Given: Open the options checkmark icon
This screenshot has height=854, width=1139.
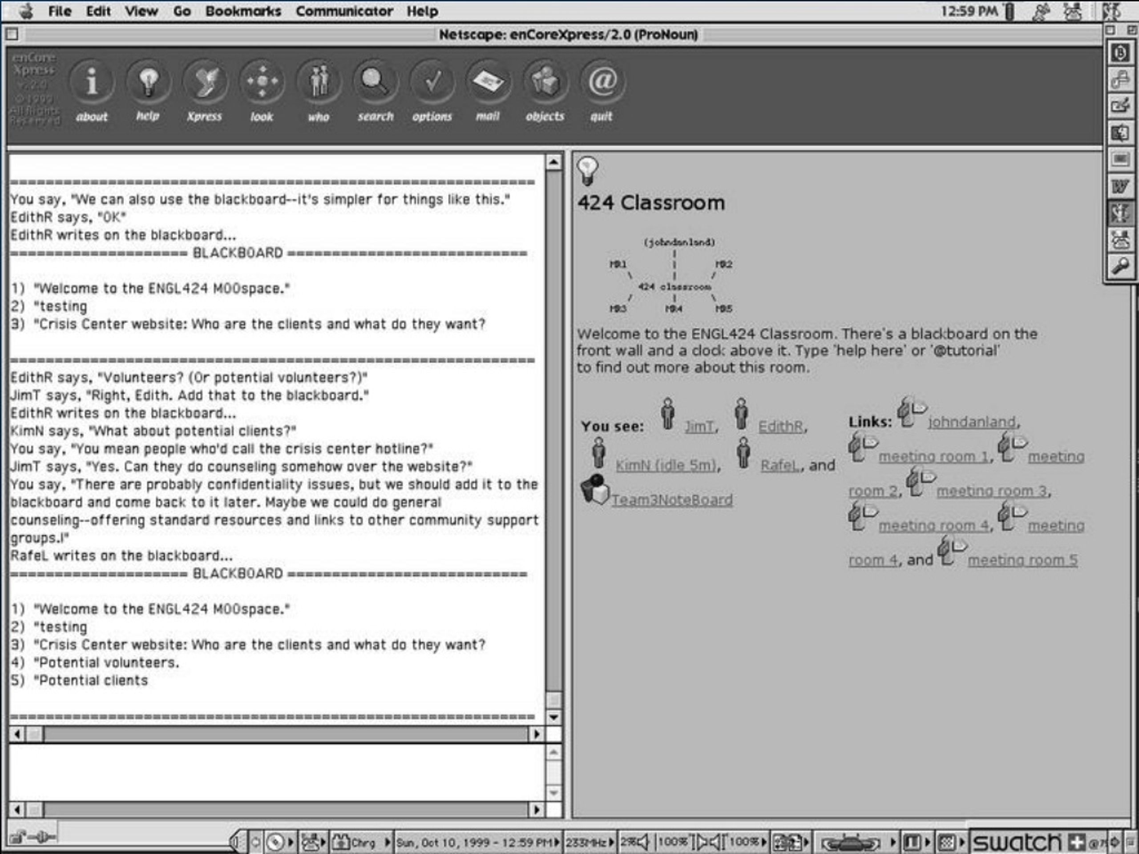Looking at the screenshot, I should click(x=432, y=81).
